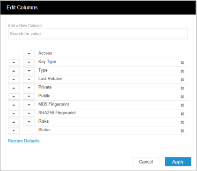Remove the Type column
The image size is (197, 171).
182,71
